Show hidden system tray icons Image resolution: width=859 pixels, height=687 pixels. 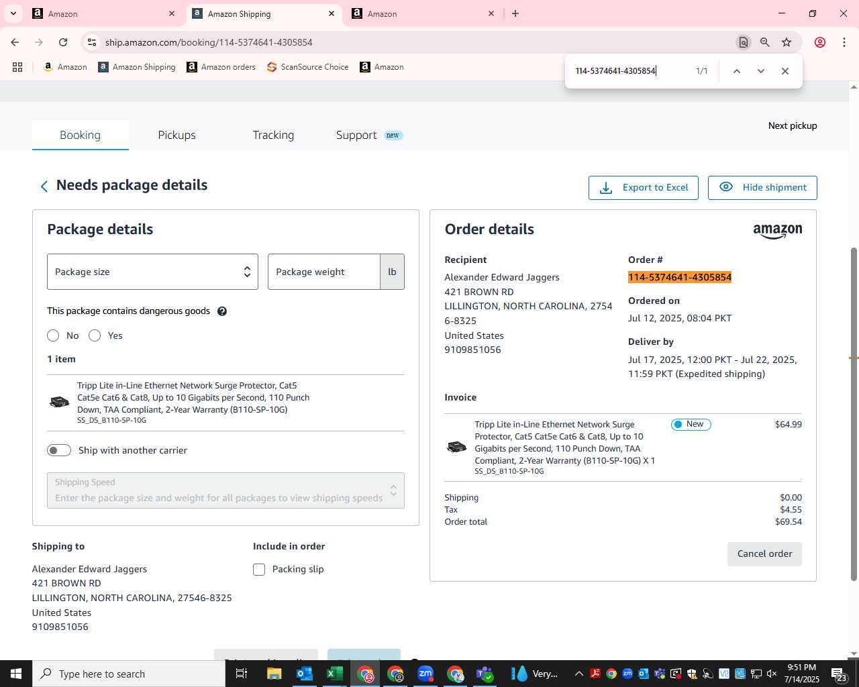coord(578,674)
